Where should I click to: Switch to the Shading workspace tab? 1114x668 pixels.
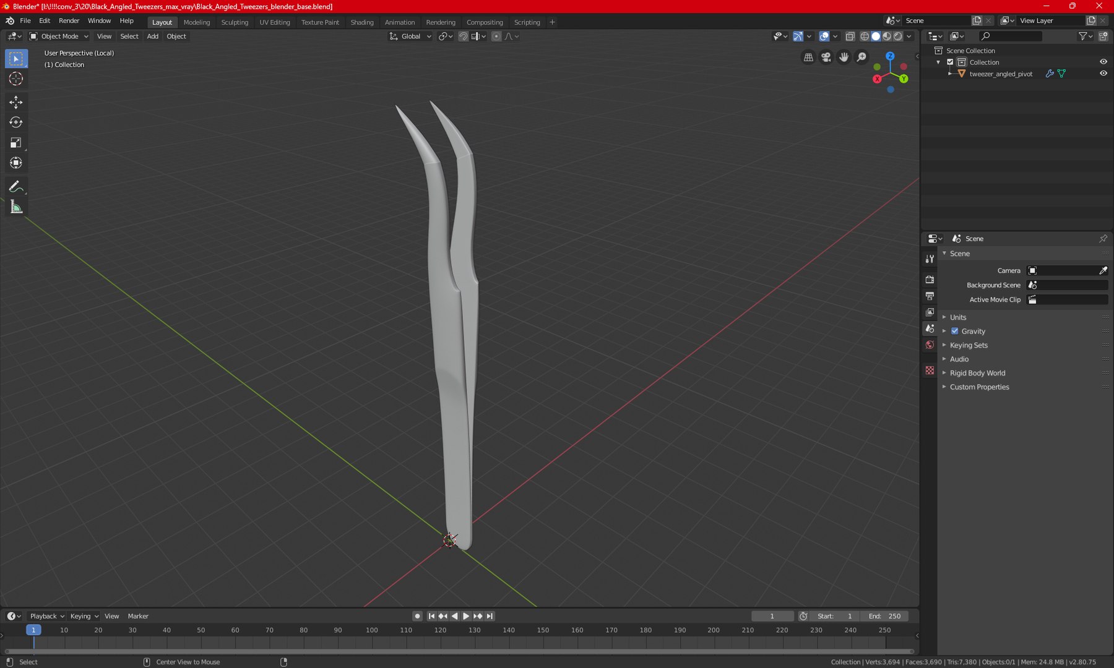point(362,22)
